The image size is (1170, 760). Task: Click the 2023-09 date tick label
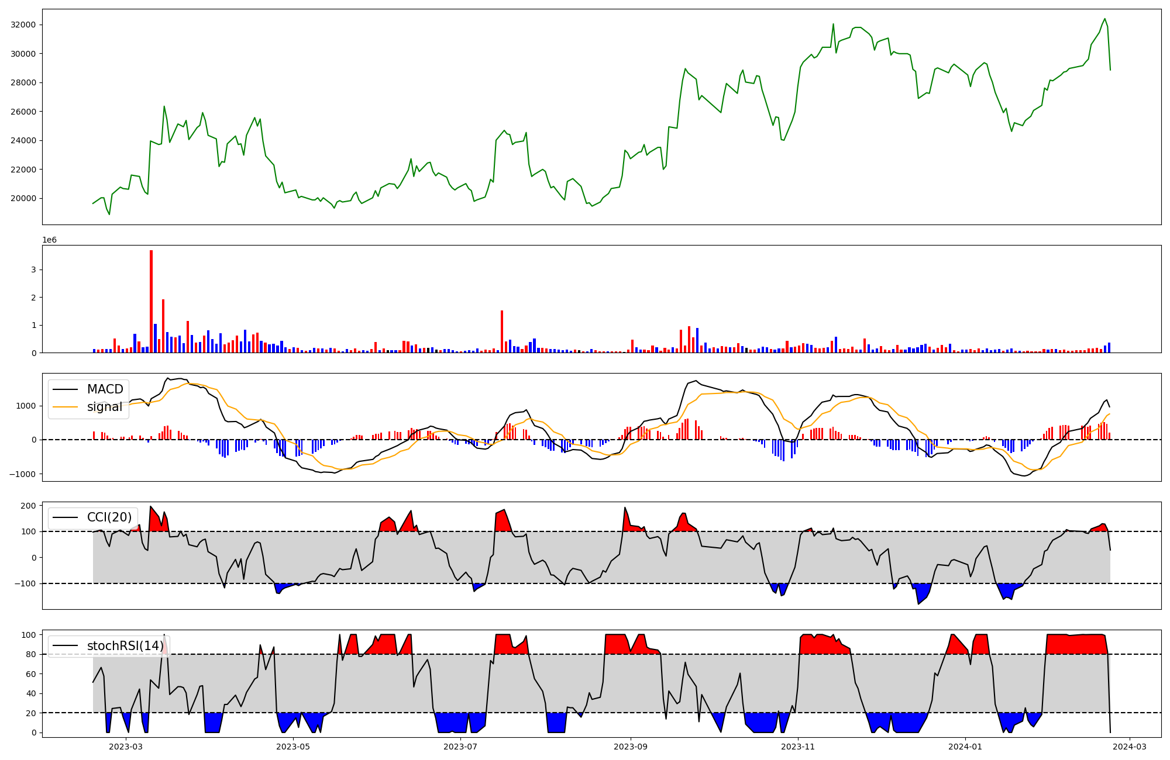point(631,747)
